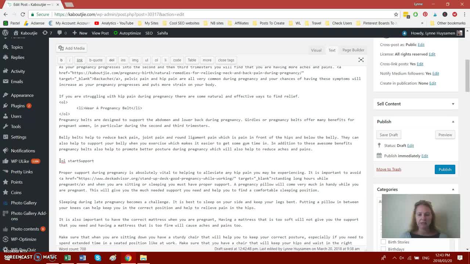Check the Birthdays category
The image size is (470, 264).
[x=383, y=249]
